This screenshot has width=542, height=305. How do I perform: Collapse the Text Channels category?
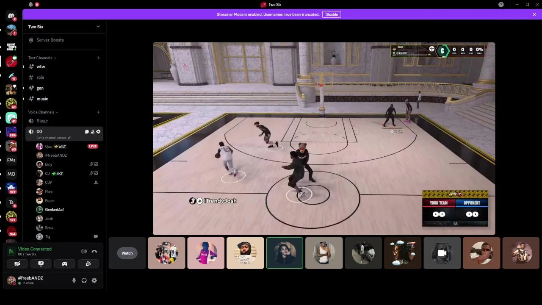coord(42,58)
